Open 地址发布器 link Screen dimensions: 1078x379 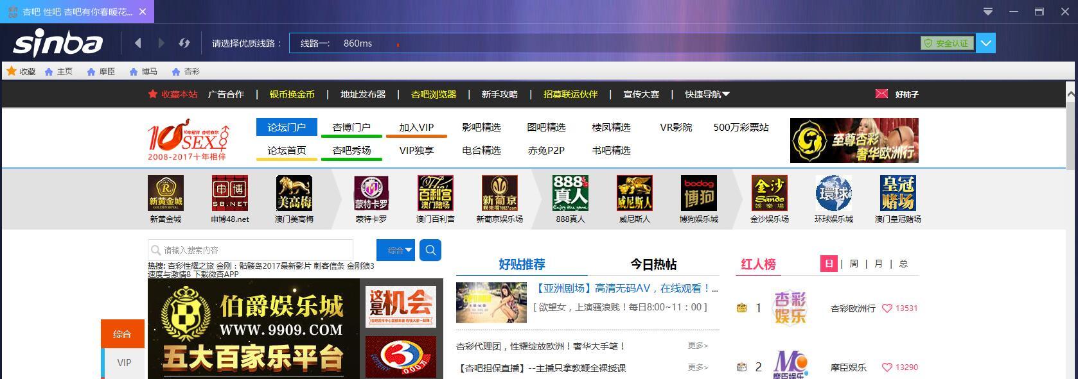pyautogui.click(x=363, y=94)
